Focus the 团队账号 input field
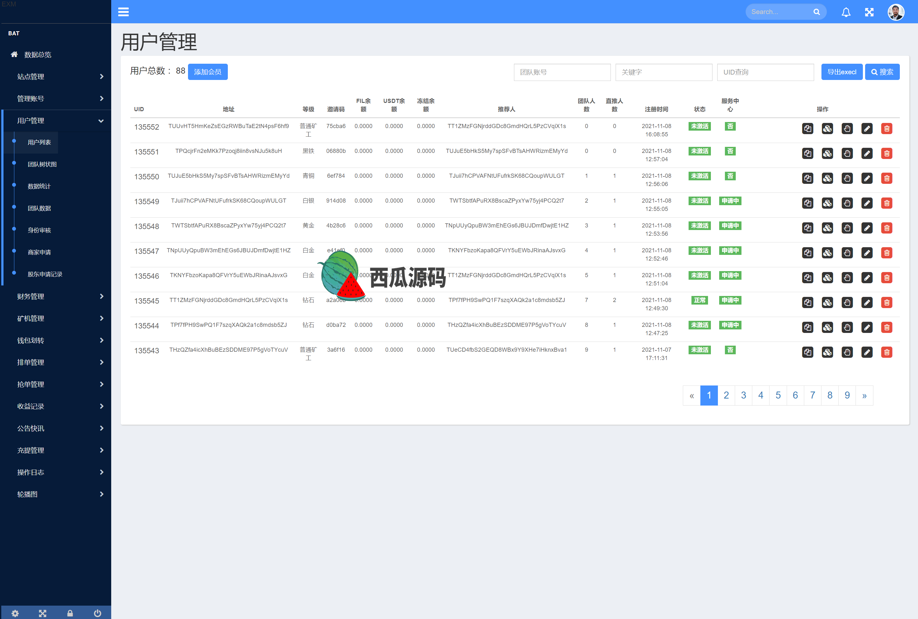Image resolution: width=918 pixels, height=619 pixels. pos(562,72)
